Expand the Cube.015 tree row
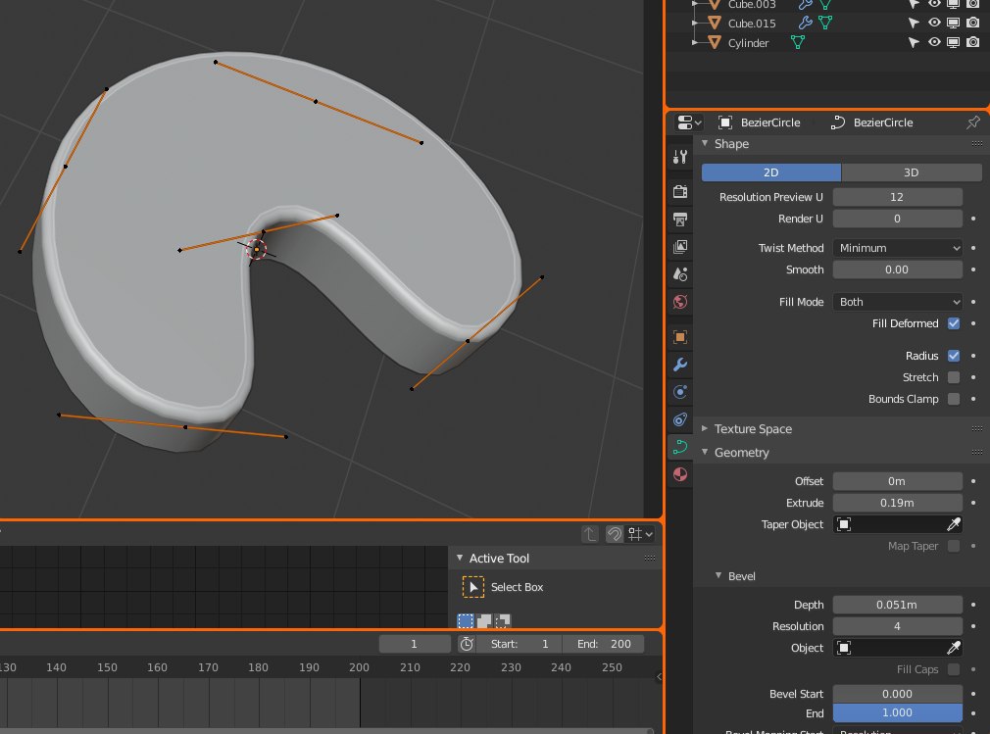990x734 pixels. click(x=696, y=23)
